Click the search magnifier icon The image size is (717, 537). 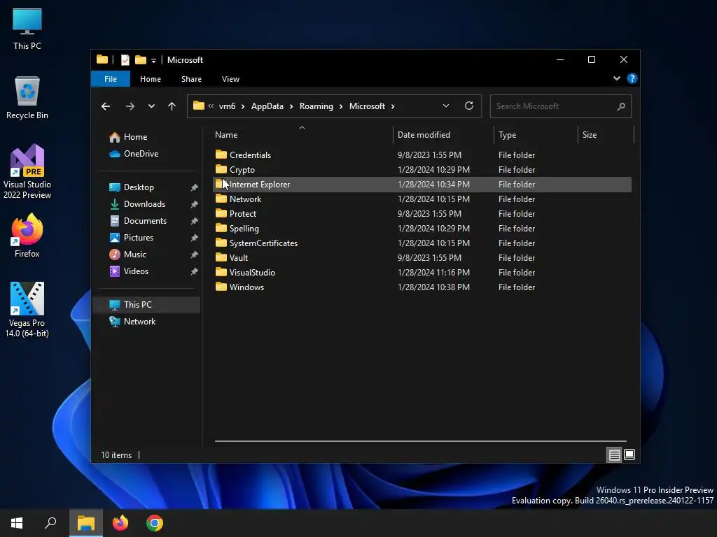tap(621, 106)
